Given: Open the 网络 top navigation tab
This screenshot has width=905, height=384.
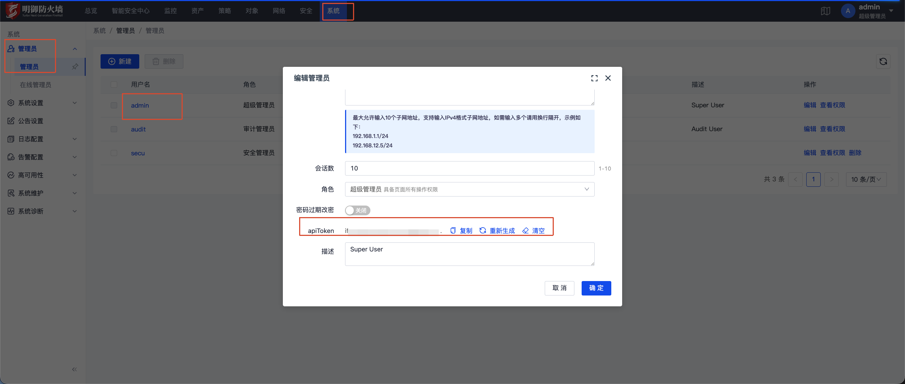Looking at the screenshot, I should coord(279,11).
